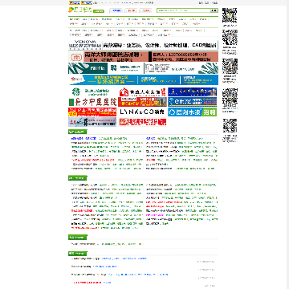The image size is (289, 289).
Task: Click the header button with red text
Action: [131, 10]
